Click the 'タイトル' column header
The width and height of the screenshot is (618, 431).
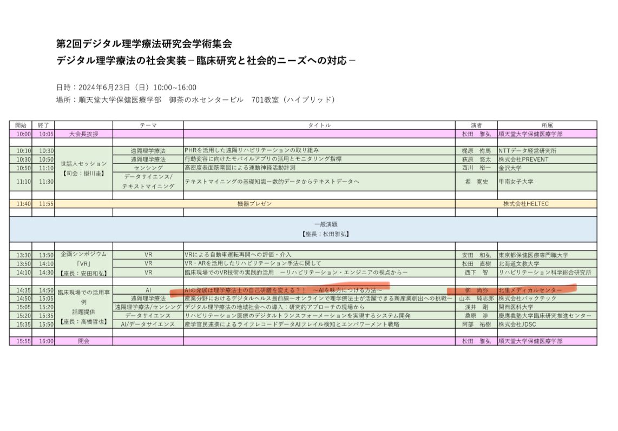point(319,125)
